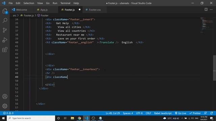The image size is (216, 121).
Task: Click the Visual Studio Code taskbar icon
Action: click(86, 118)
